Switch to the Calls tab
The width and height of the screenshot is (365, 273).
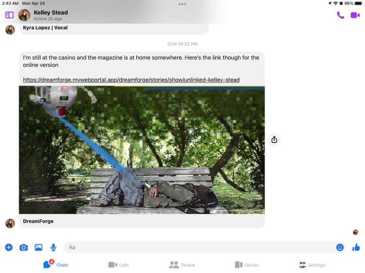pos(119,265)
